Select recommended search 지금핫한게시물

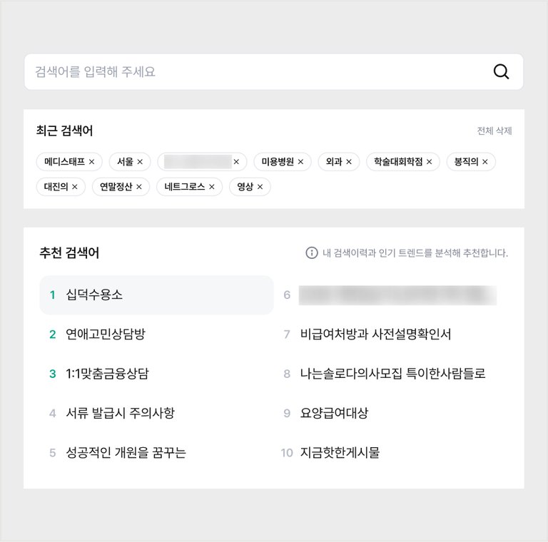(340, 453)
